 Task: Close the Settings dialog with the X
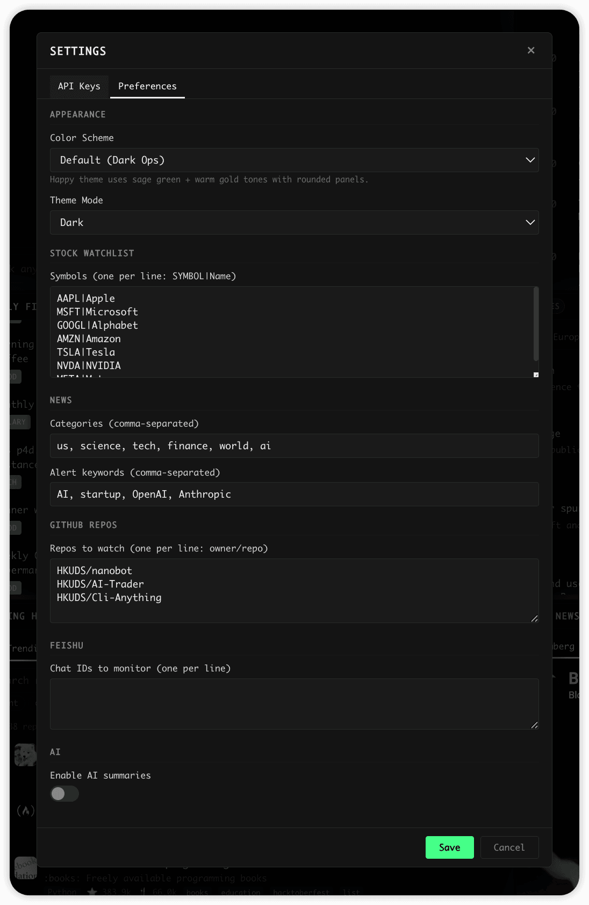pyautogui.click(x=531, y=50)
